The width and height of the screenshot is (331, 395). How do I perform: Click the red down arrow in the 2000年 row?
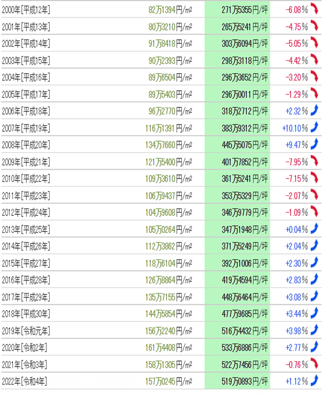pyautogui.click(x=314, y=9)
